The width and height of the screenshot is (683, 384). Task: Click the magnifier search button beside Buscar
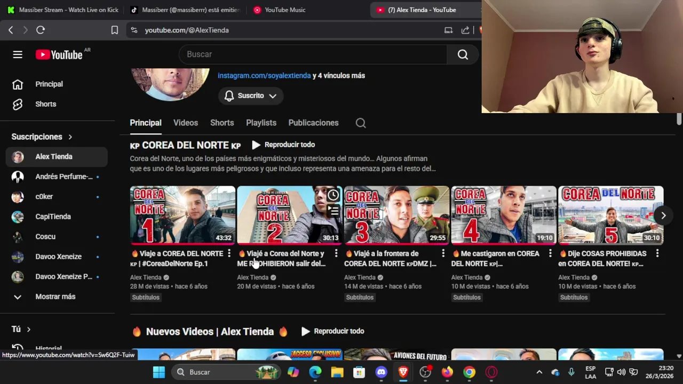coord(463,54)
